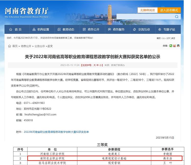Go to 信息公开 in the breadcrumb
The height and width of the screenshot is (165, 191).
click(x=26, y=46)
